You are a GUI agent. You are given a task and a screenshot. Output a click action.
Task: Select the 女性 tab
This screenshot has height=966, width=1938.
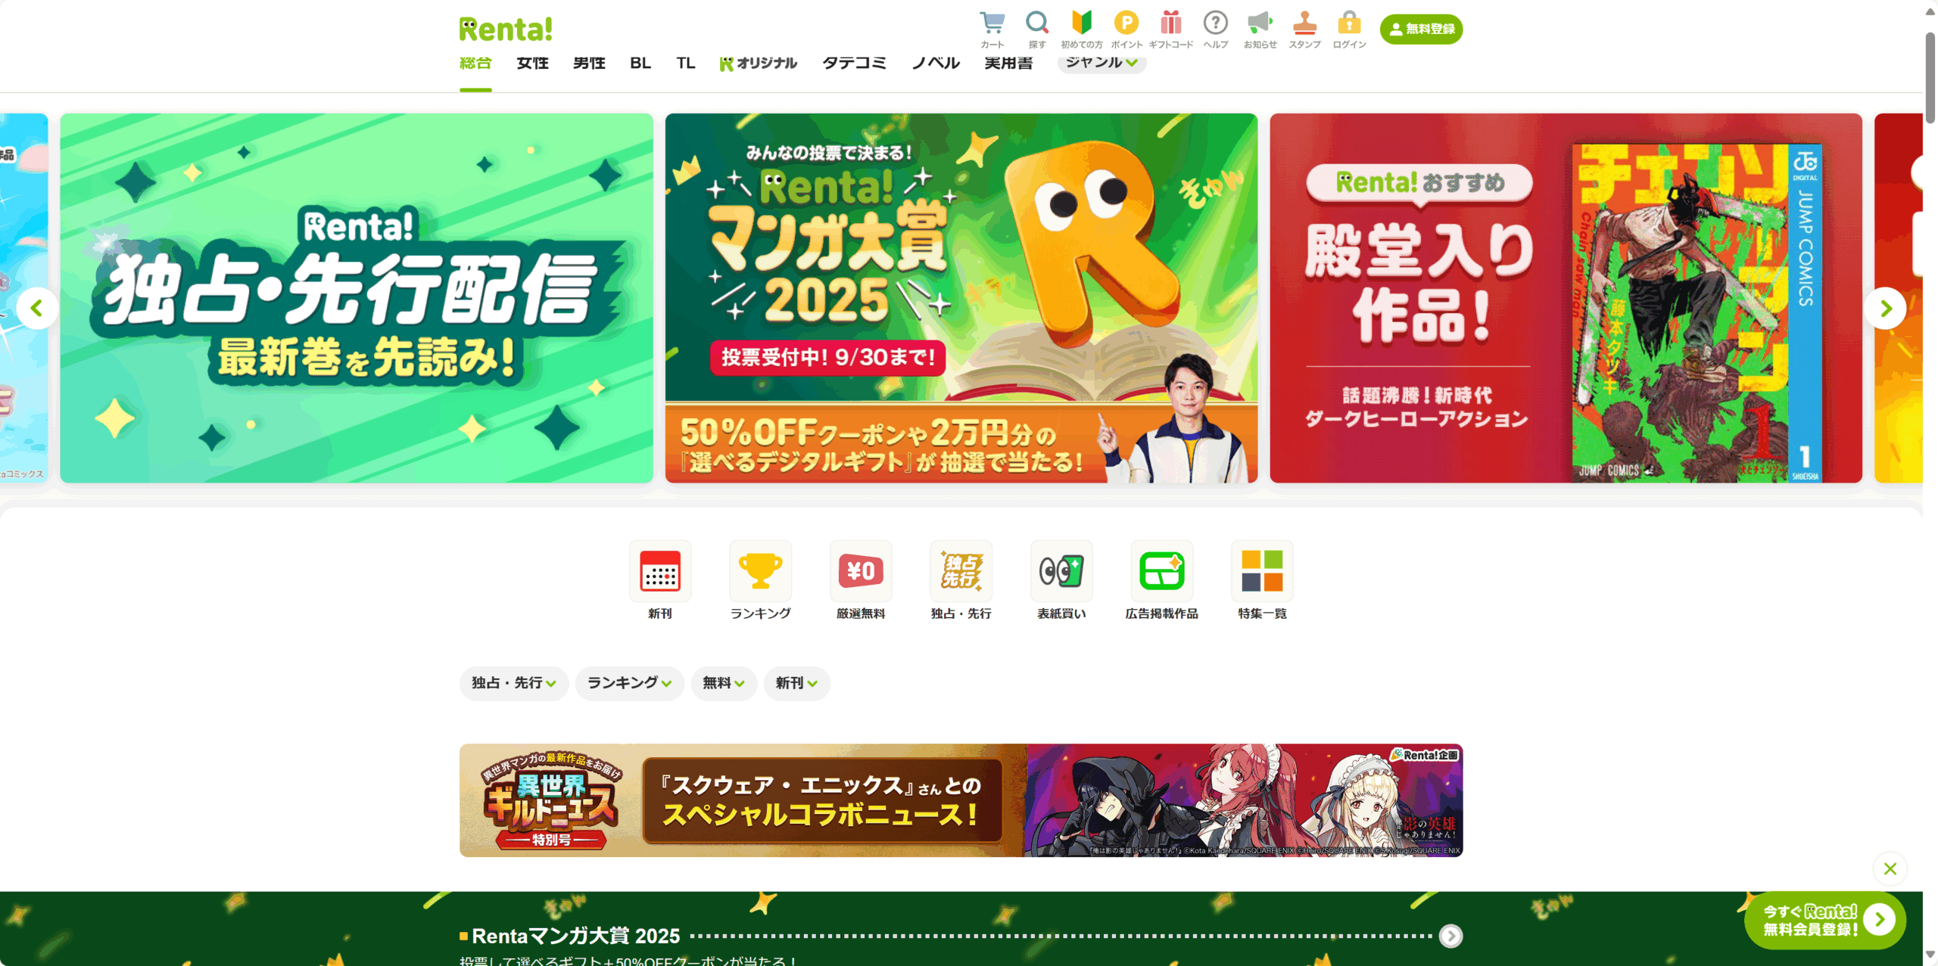[x=532, y=64]
